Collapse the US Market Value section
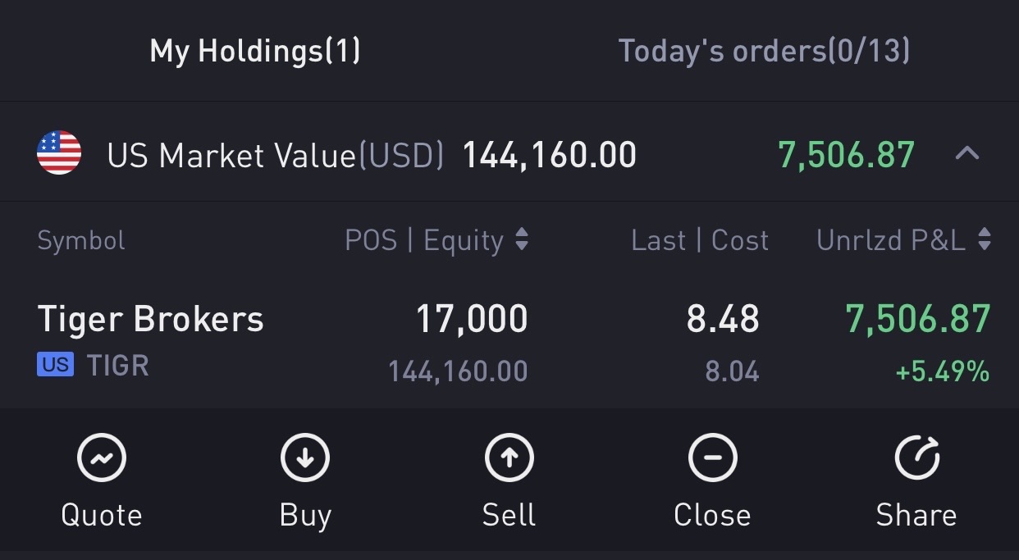 (967, 153)
